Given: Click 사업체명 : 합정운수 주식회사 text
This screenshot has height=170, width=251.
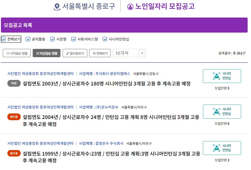Looking at the screenshot, I should pyautogui.click(x=101, y=143).
